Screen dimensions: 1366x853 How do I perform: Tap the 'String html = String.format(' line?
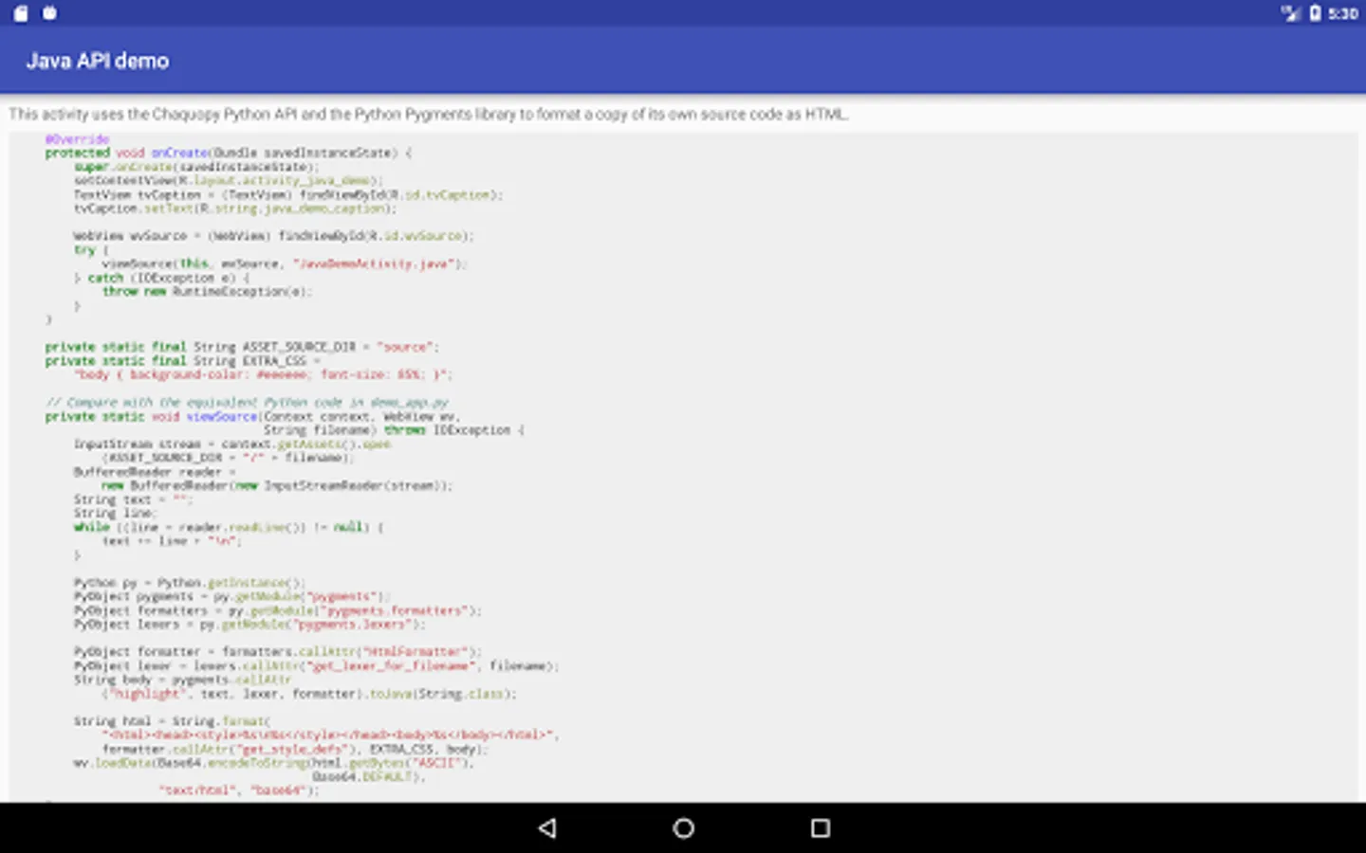173,721
